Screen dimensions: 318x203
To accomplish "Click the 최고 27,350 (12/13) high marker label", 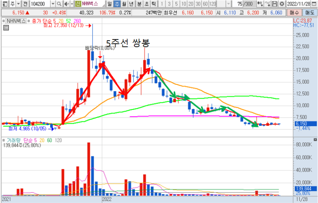I will coord(63,25).
